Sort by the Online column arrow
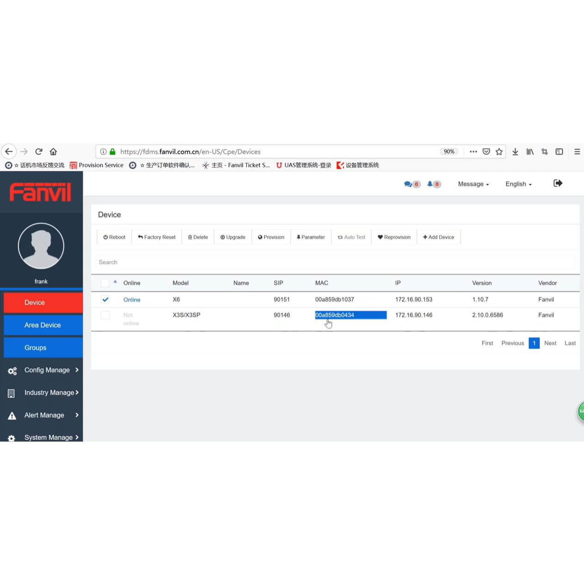 click(x=115, y=282)
